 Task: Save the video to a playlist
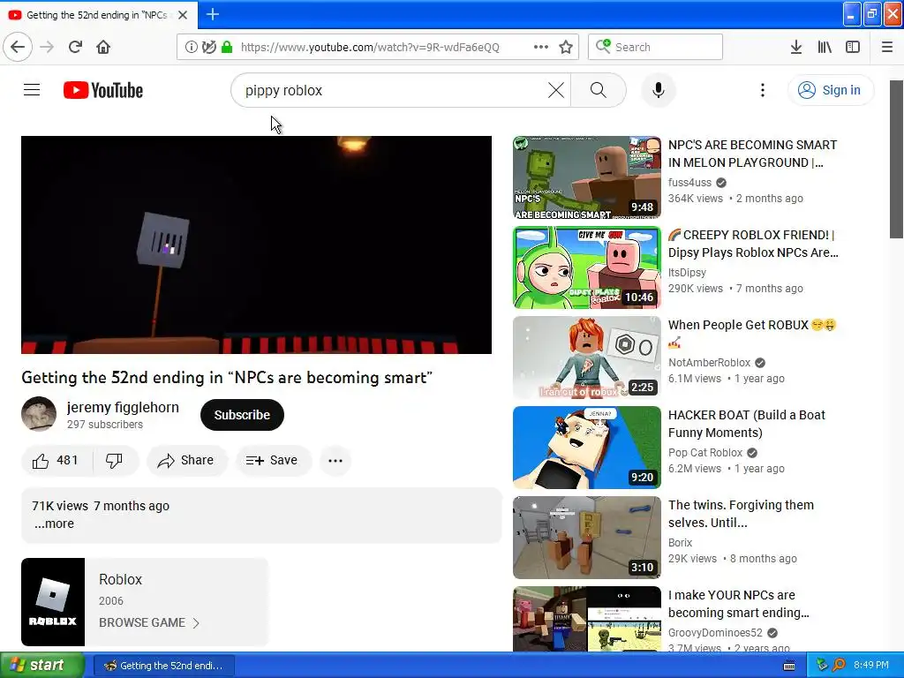272,460
